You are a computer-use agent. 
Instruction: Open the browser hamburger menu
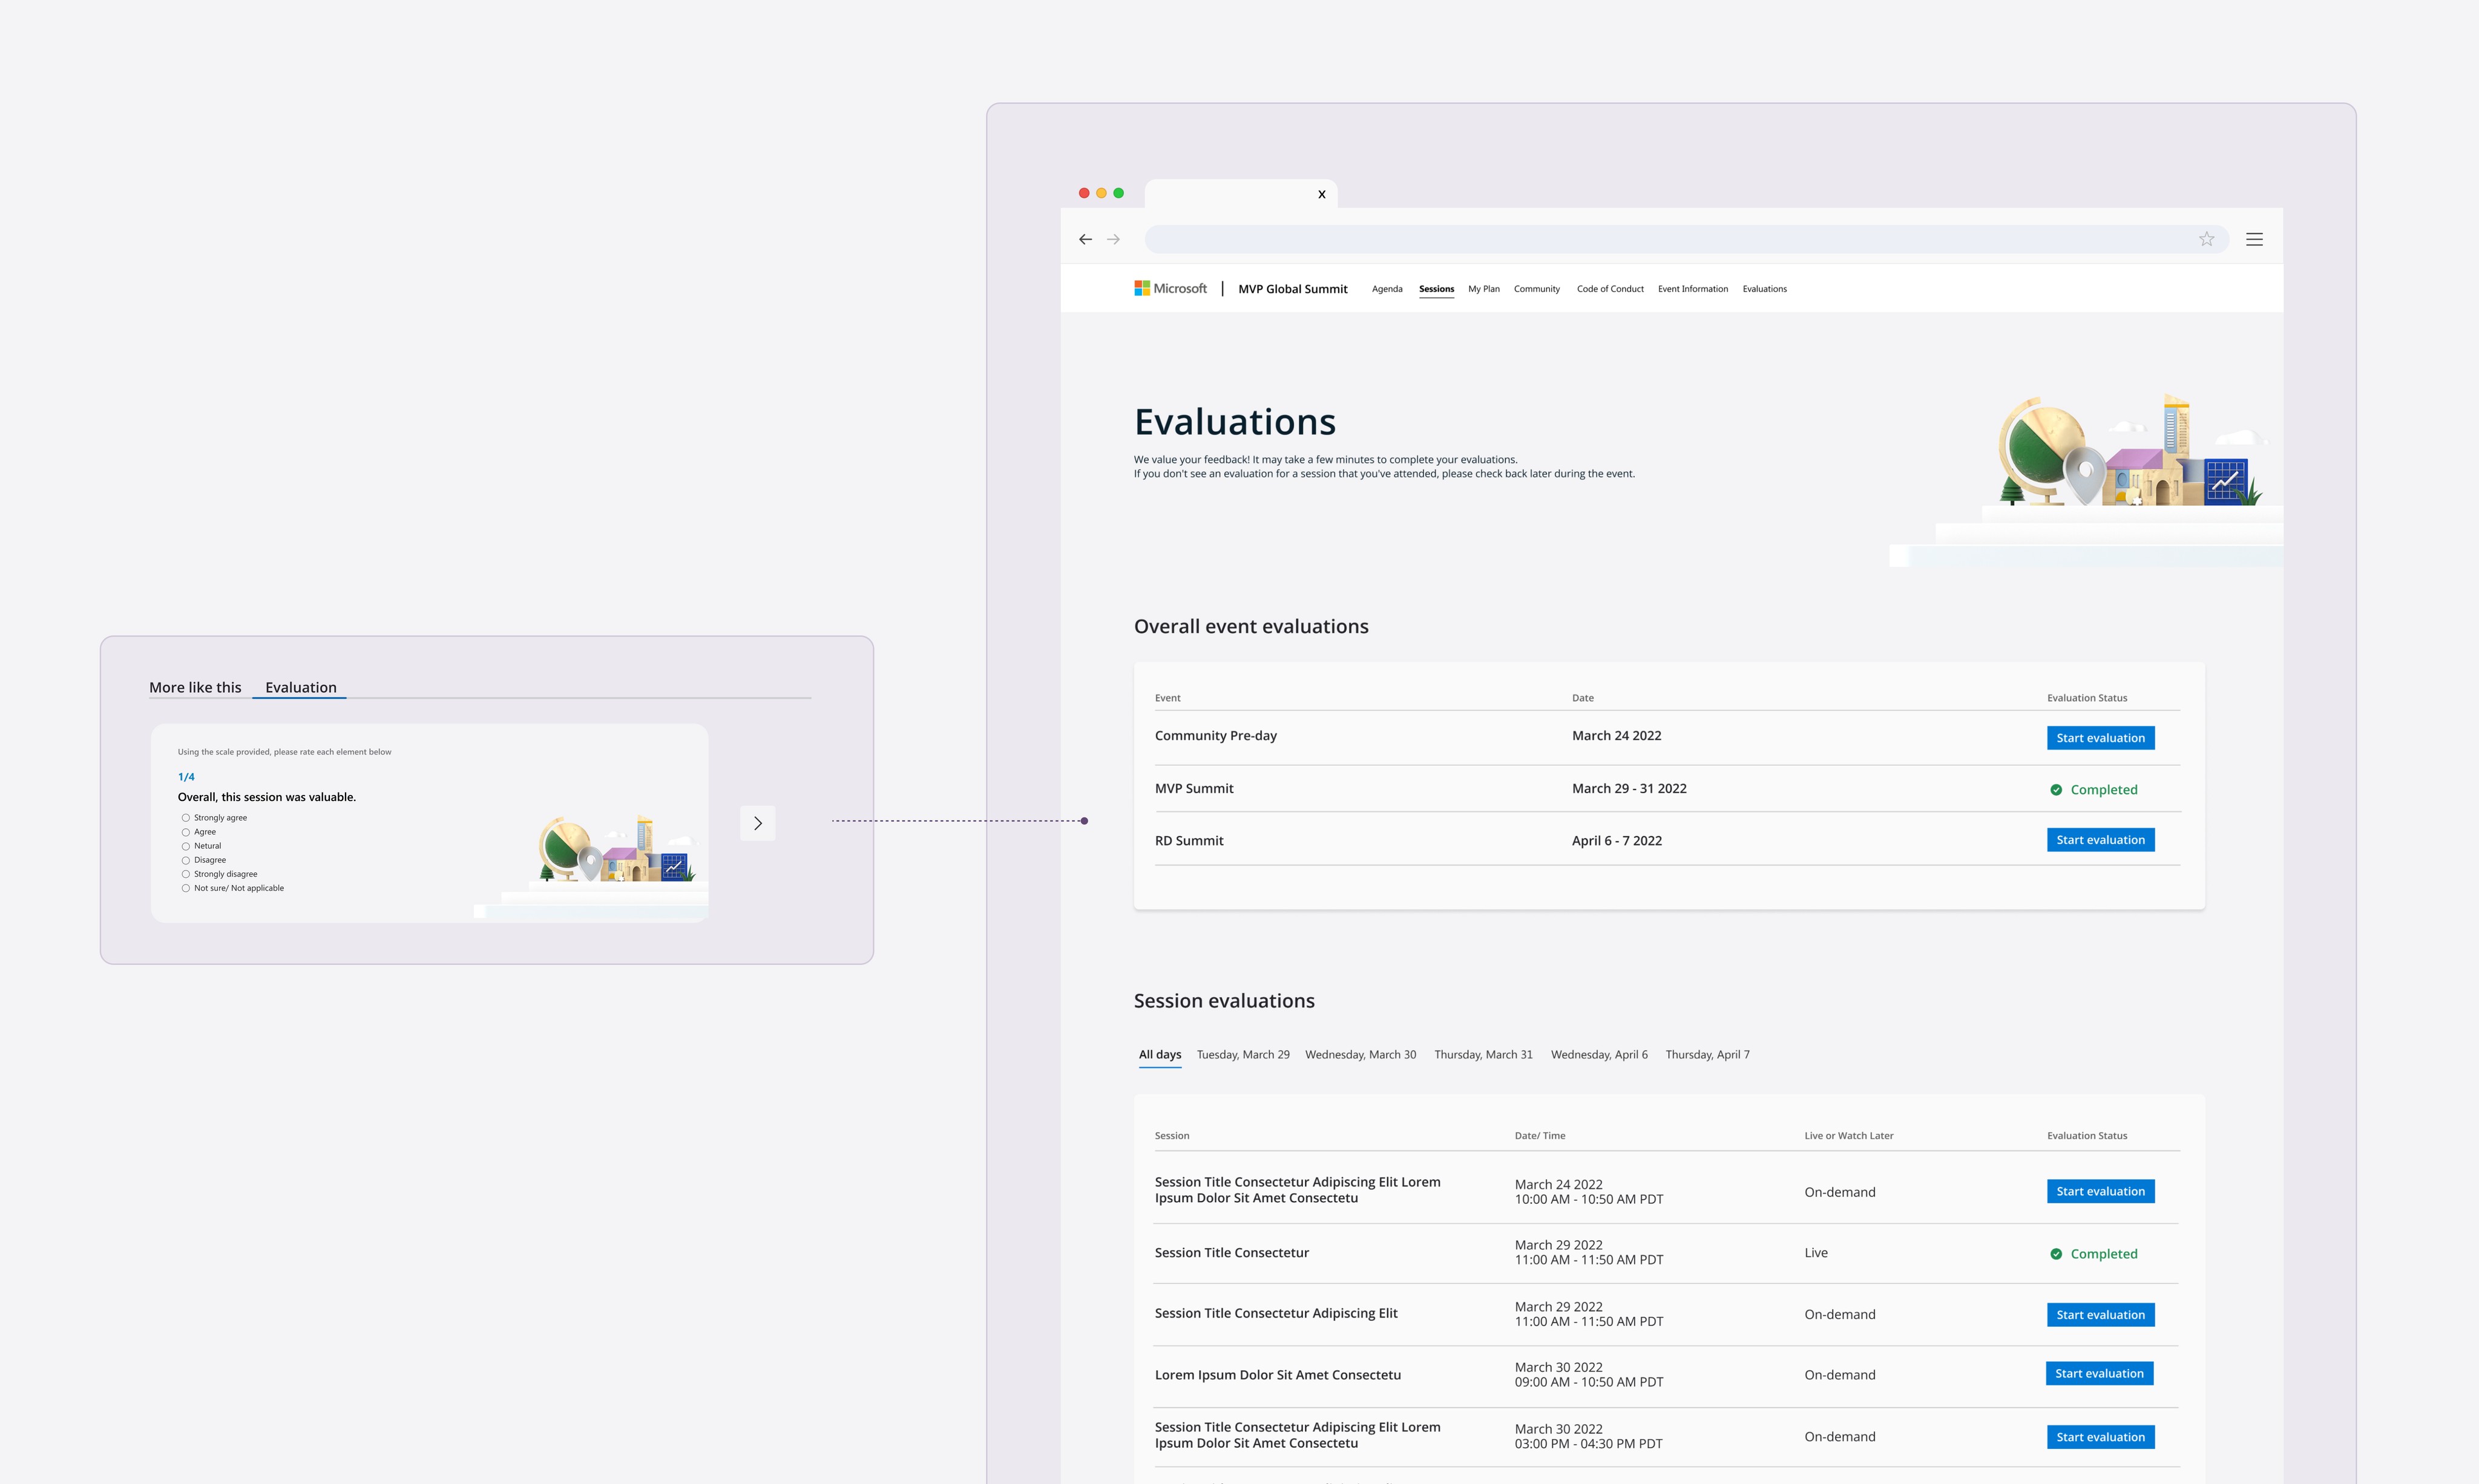pyautogui.click(x=2254, y=239)
